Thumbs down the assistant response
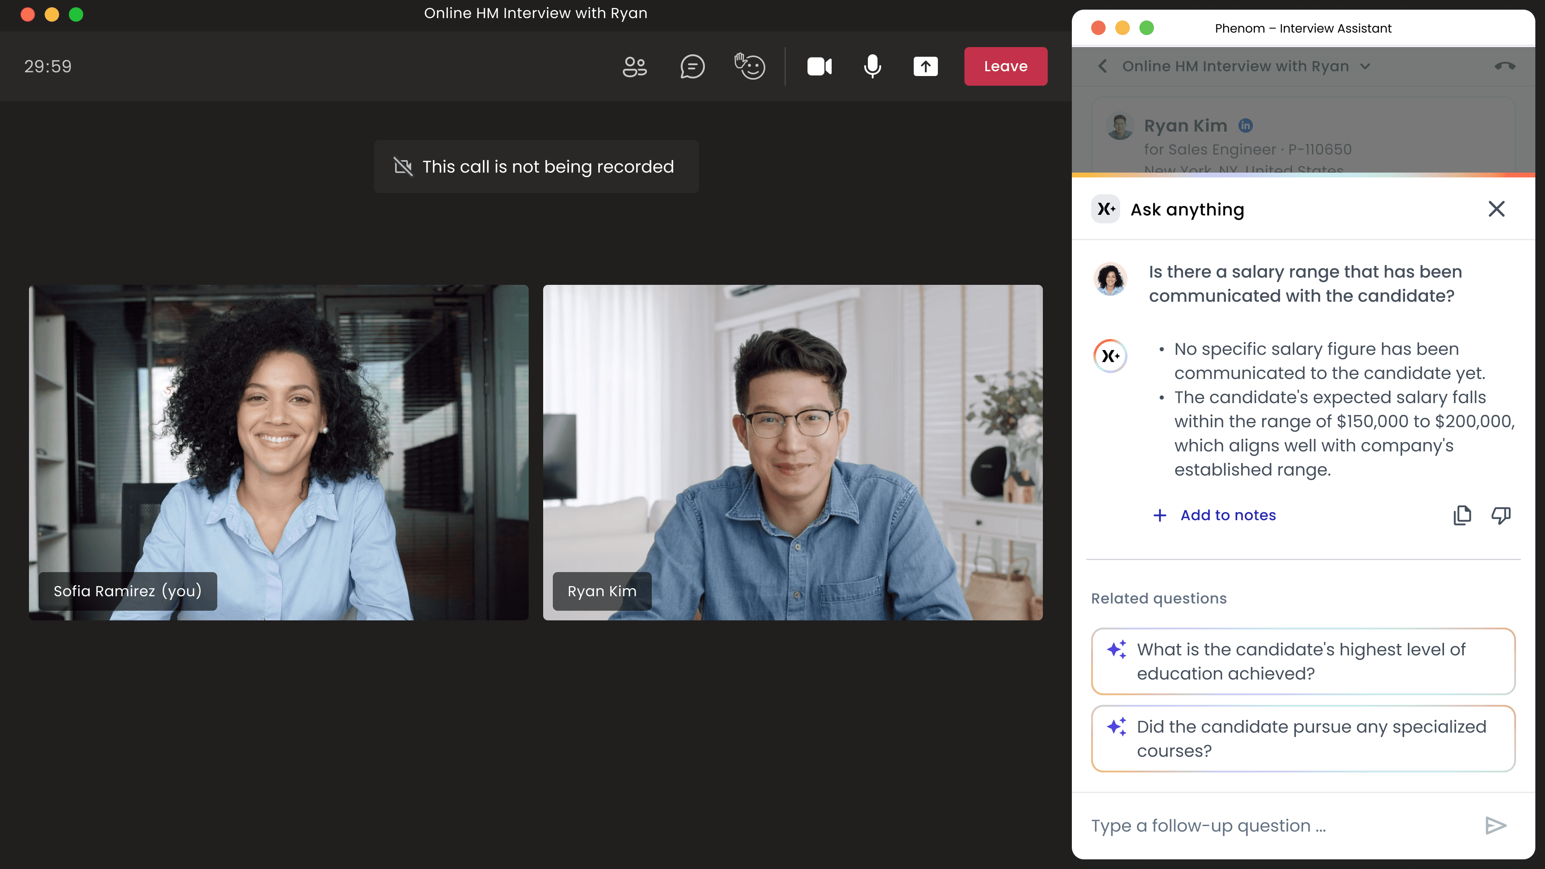 1501,515
